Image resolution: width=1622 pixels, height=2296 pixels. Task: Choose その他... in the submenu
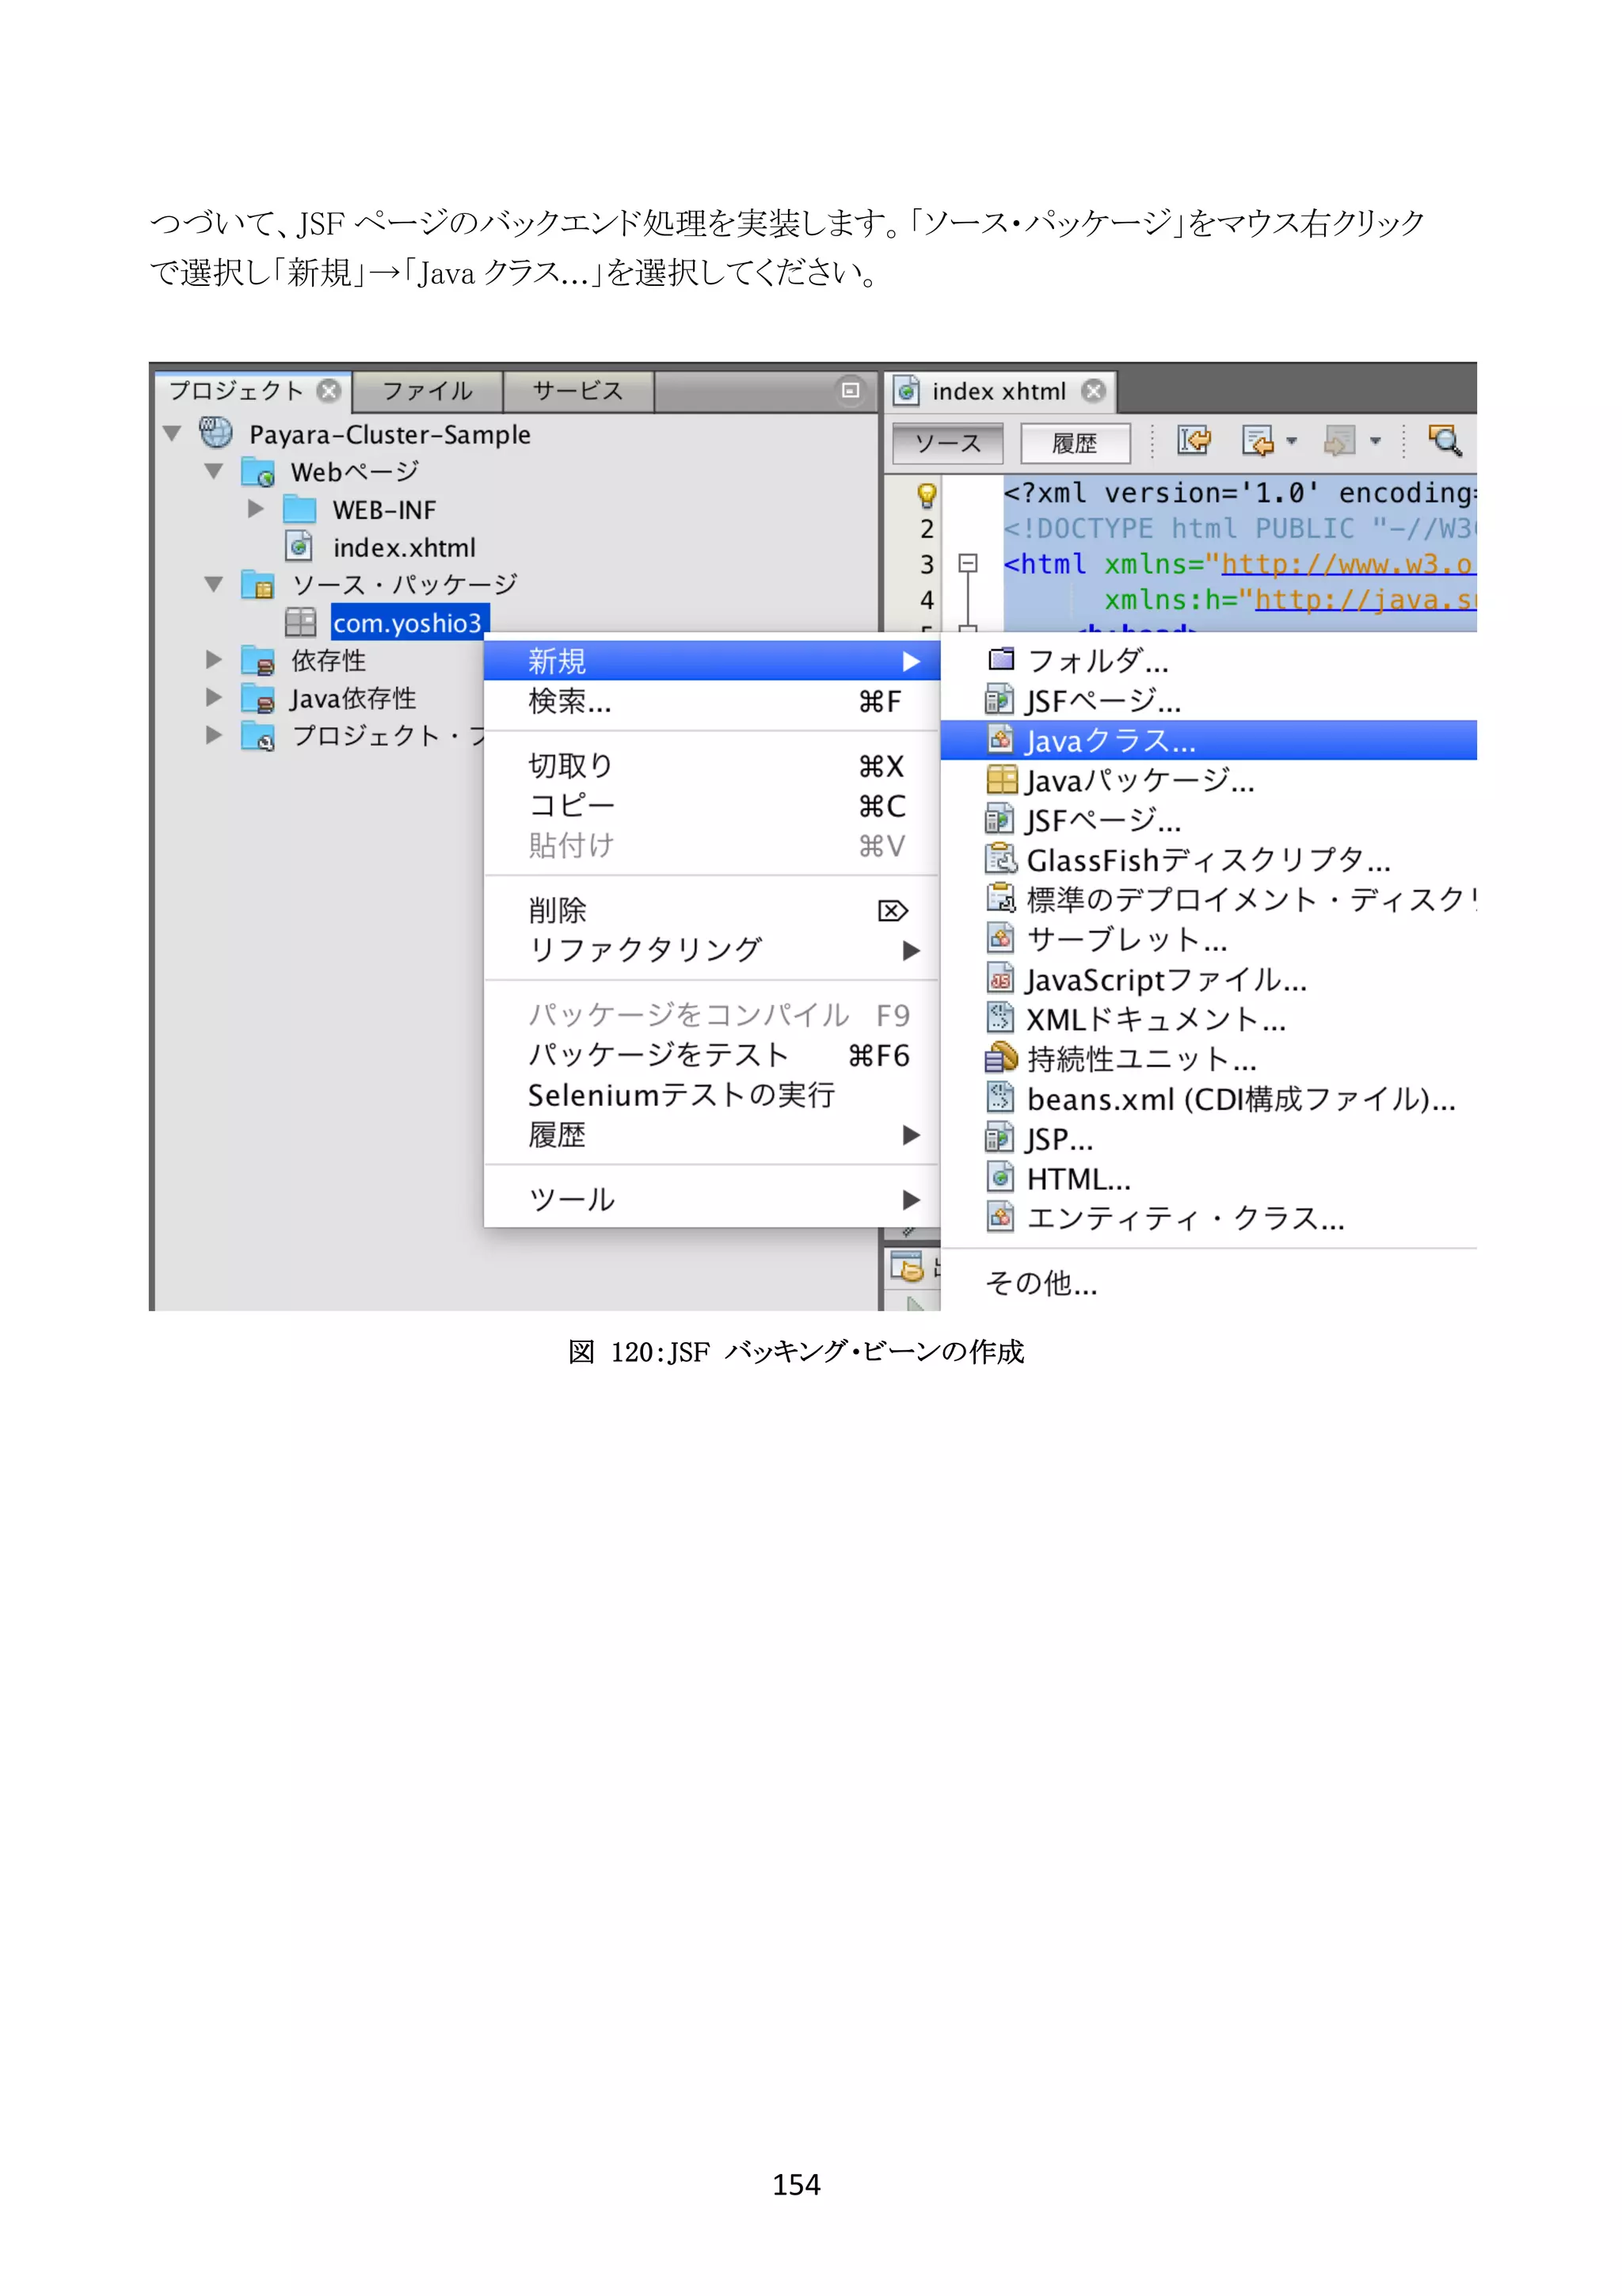click(1209, 1283)
